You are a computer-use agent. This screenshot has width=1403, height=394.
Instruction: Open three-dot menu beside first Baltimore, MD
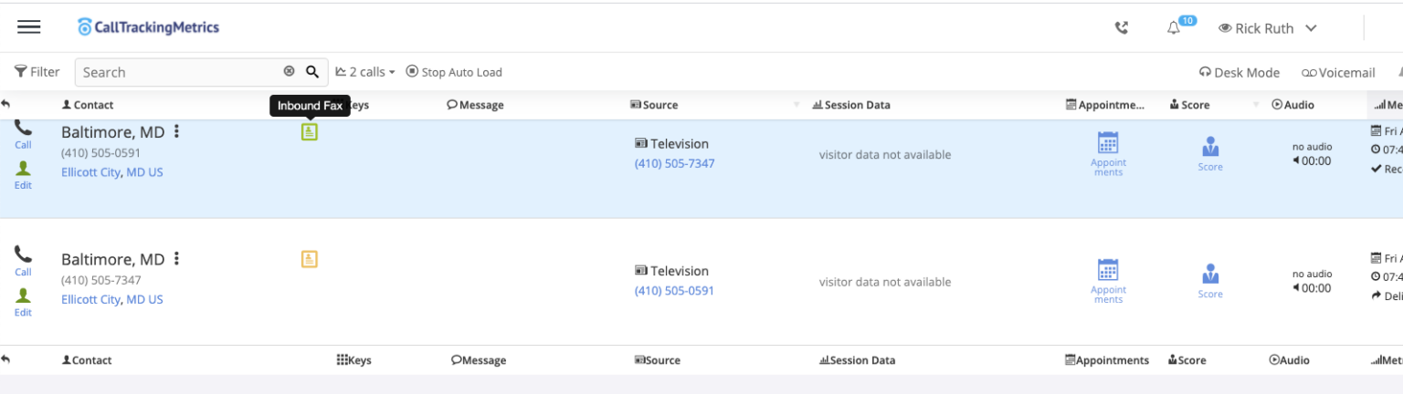[x=176, y=132]
